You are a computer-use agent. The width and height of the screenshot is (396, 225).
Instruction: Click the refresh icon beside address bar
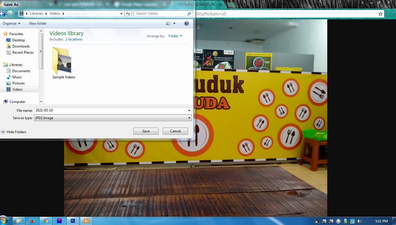128,13
